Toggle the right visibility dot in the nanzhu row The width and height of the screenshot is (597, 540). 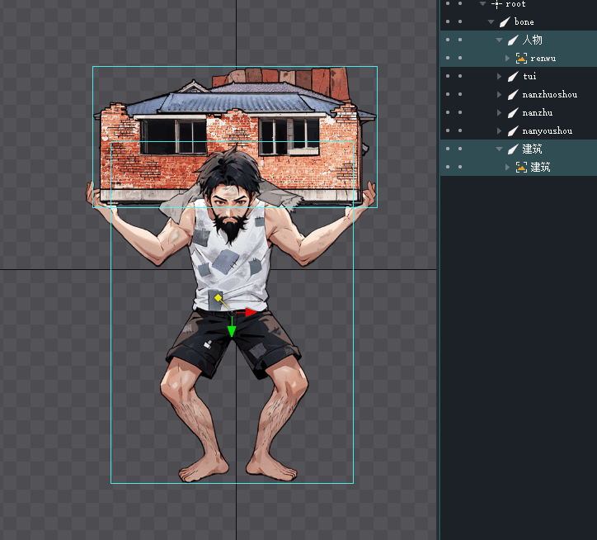[460, 112]
